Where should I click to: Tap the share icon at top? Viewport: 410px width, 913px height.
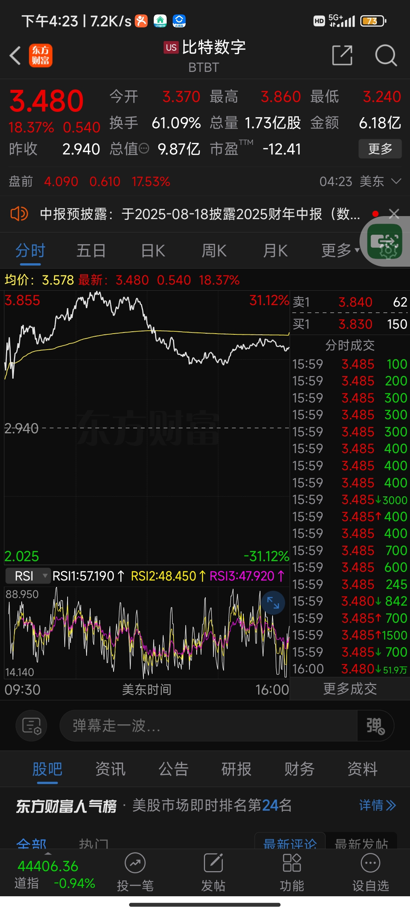342,55
